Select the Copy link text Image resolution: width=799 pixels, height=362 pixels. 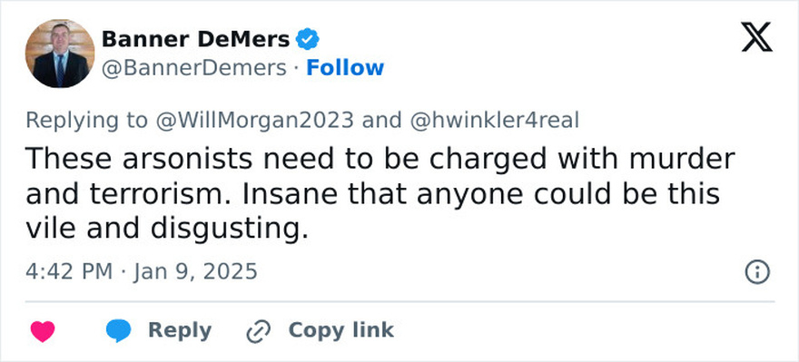(341, 330)
